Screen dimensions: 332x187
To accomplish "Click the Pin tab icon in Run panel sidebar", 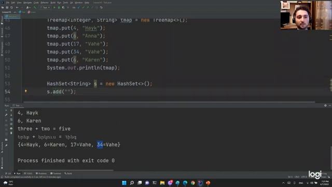I will (x=6, y=145).
